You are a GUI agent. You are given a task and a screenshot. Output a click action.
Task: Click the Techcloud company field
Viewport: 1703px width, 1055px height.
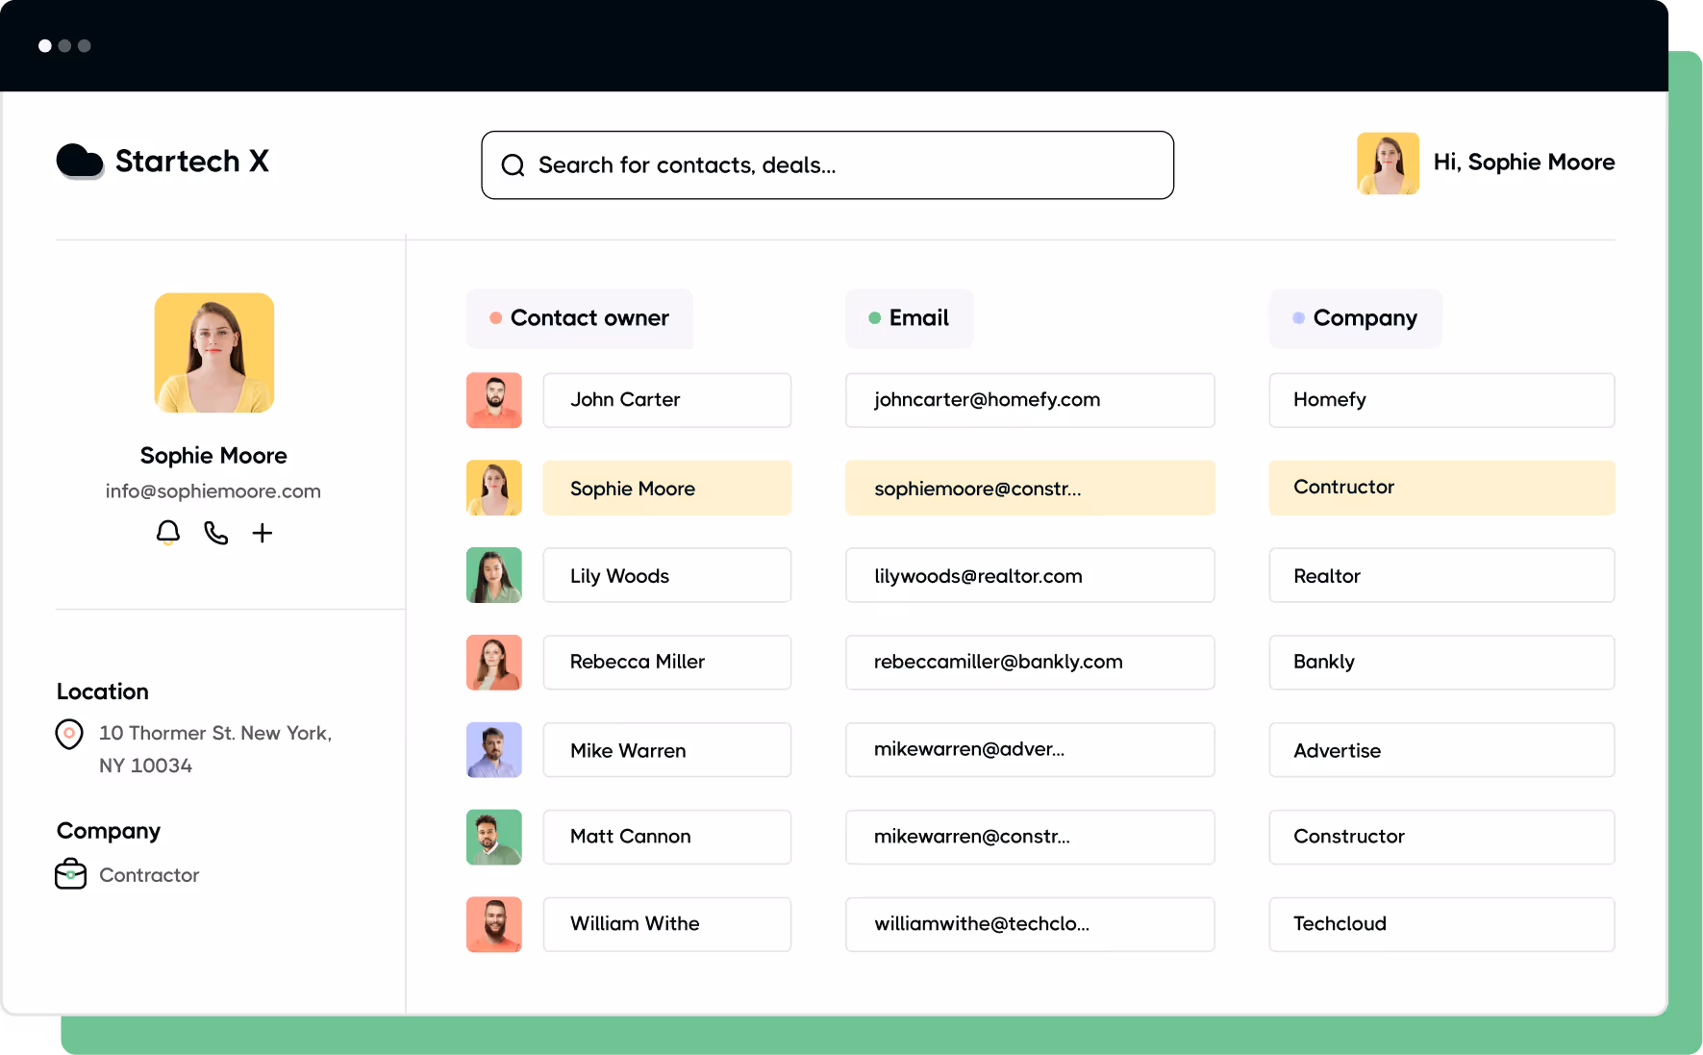[1440, 924]
